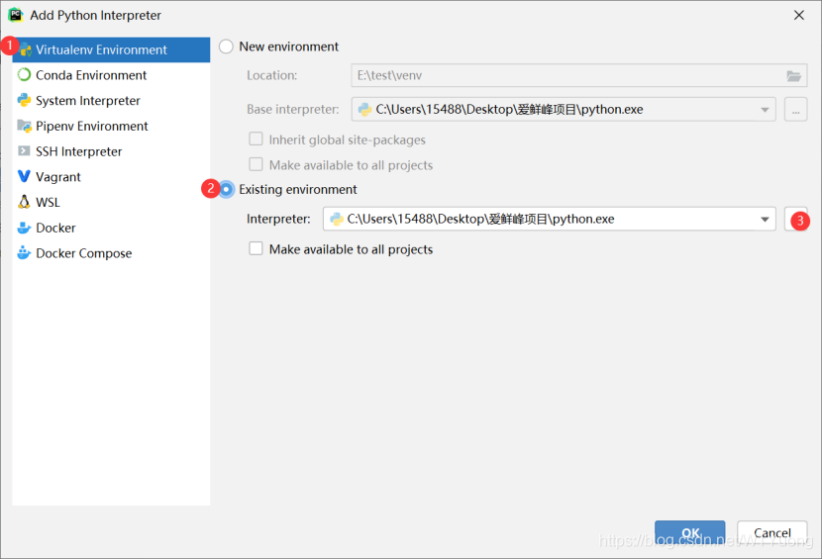Select the Existing environment radio button
Screen dimensions: 822x559
(226, 189)
